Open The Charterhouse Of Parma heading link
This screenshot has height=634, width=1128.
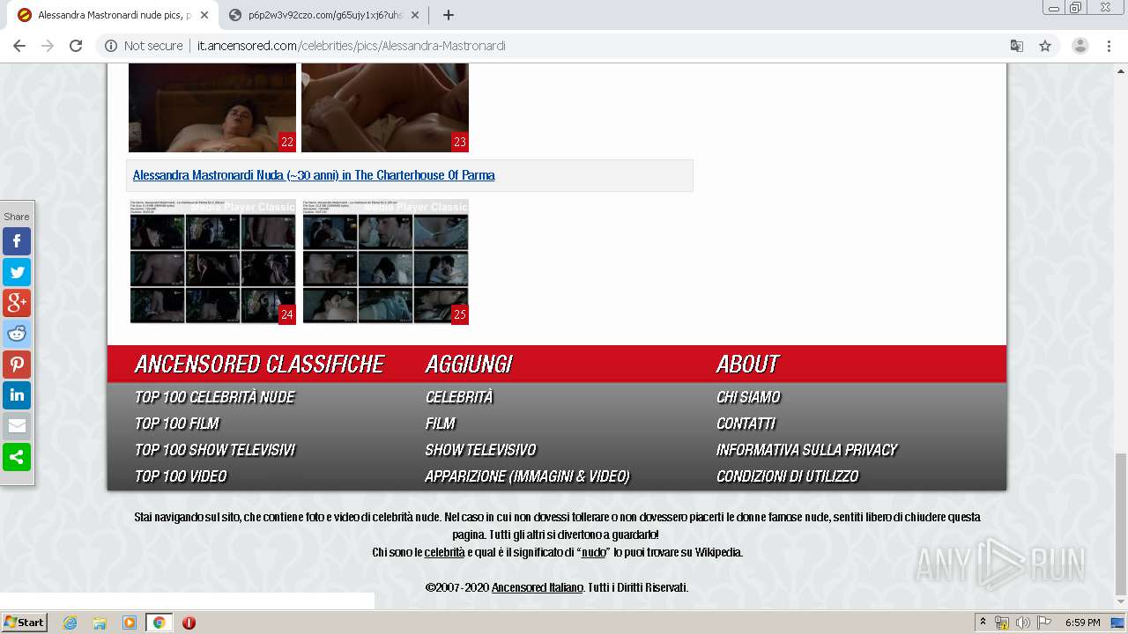[314, 175]
